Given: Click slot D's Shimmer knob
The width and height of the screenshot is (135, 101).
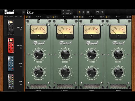Looking at the screenshot, I should [118, 54].
